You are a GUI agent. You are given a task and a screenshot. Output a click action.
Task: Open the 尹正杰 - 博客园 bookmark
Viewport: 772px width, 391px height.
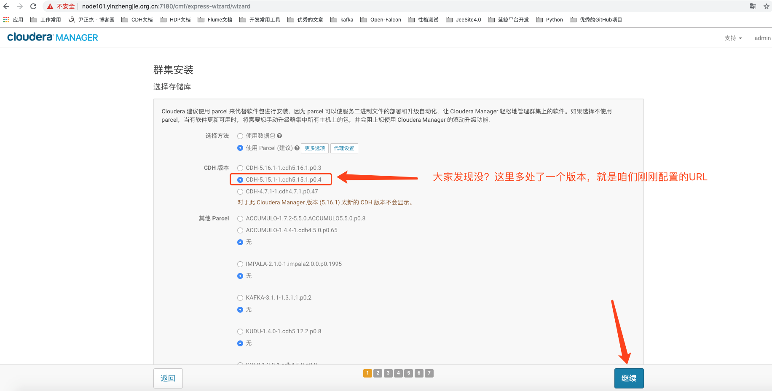pos(91,20)
